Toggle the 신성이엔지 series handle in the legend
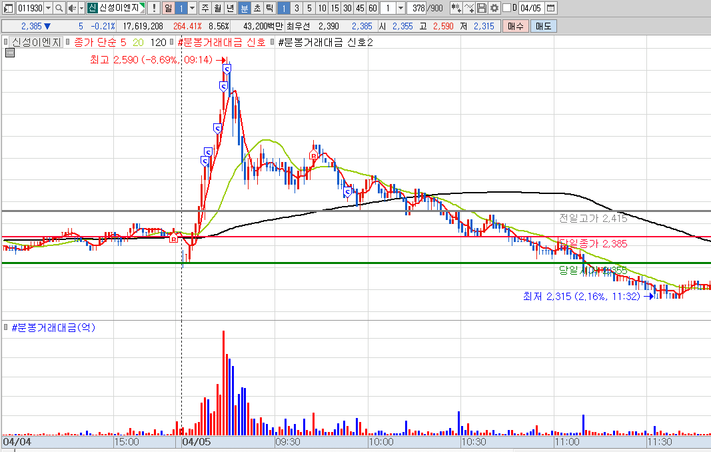Image resolution: width=711 pixels, height=452 pixels. click(6, 42)
